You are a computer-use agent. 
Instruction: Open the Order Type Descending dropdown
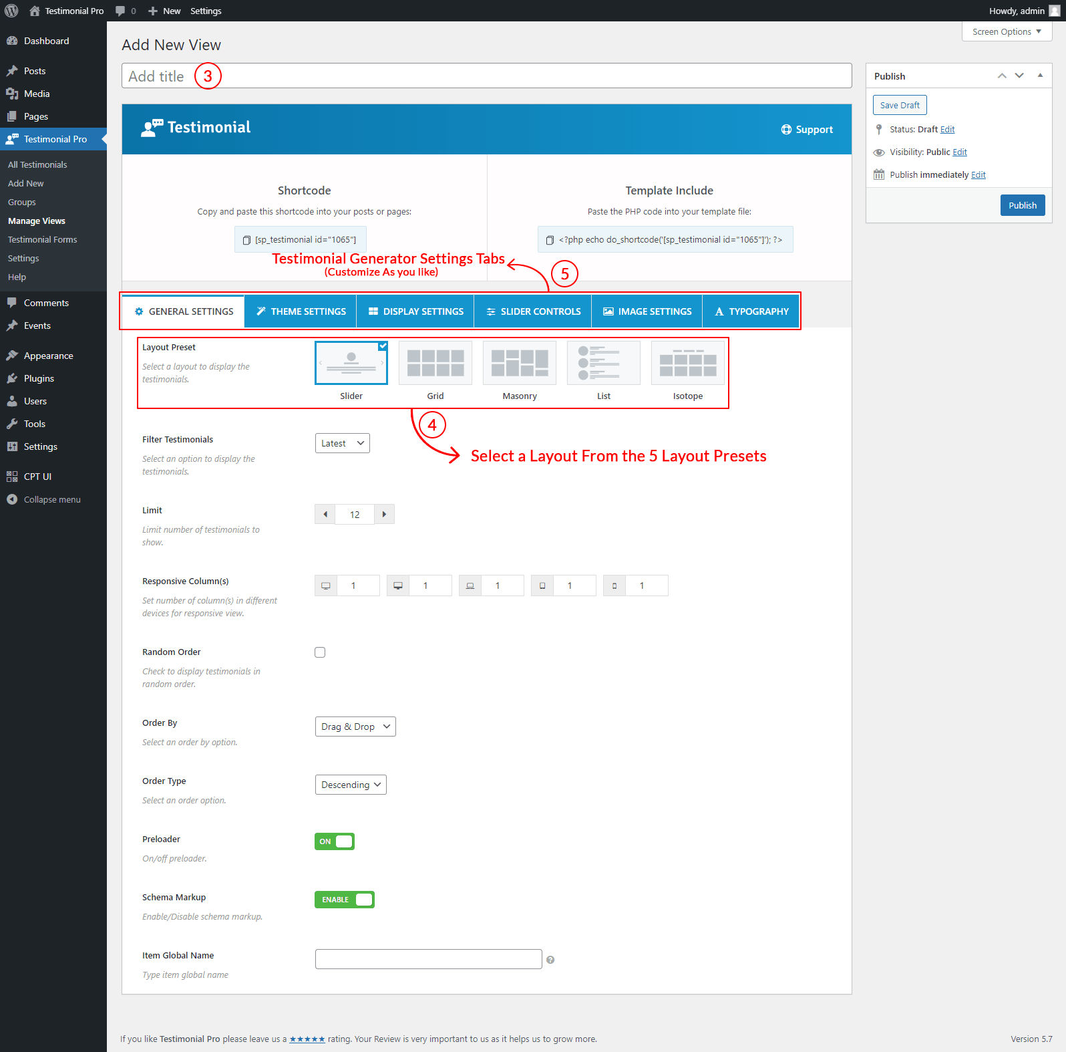tap(350, 785)
